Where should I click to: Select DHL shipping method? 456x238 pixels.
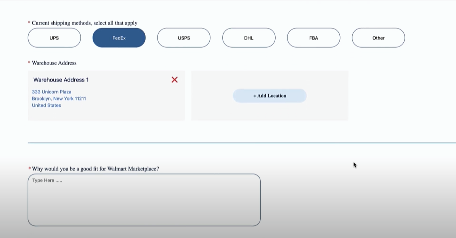tap(249, 38)
